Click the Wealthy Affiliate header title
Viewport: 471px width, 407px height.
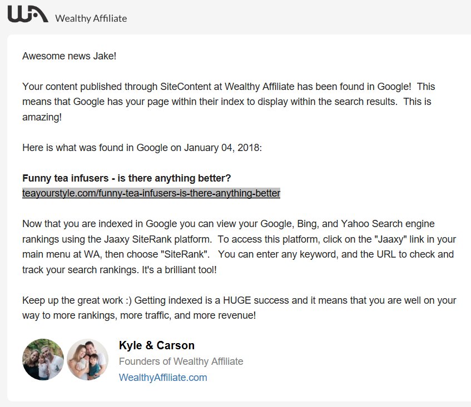[91, 18]
